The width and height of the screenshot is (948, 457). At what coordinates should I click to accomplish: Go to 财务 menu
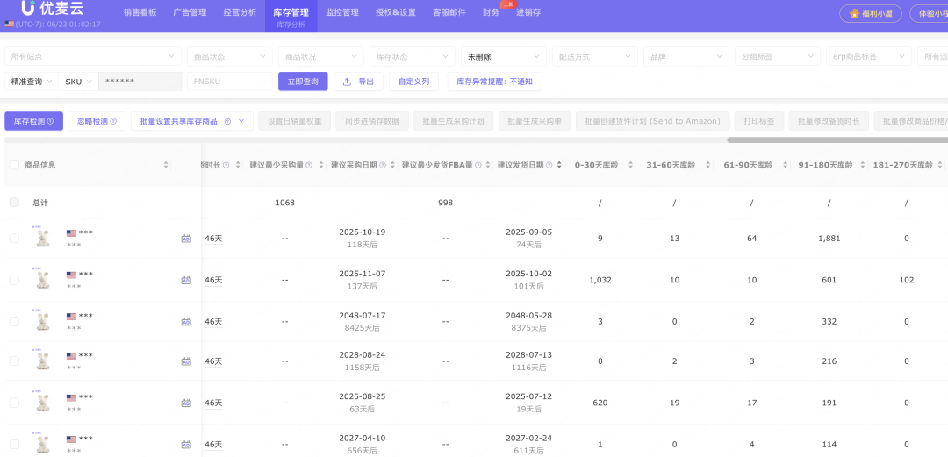tap(491, 12)
